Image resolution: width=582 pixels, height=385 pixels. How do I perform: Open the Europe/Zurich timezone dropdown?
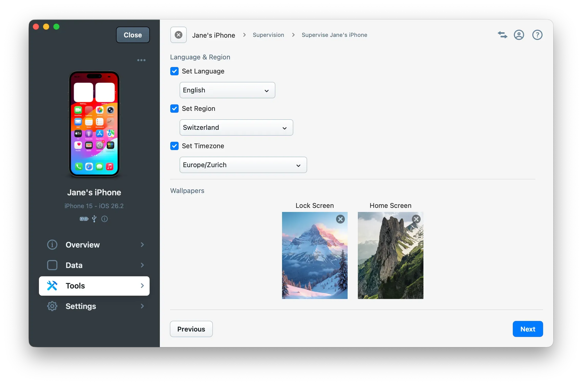[243, 165]
